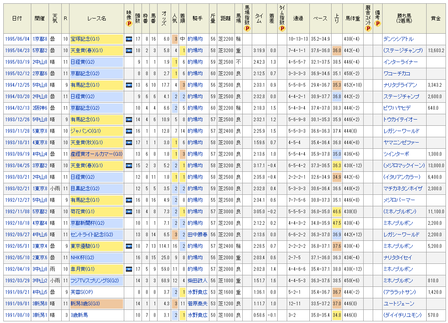The height and width of the screenshot is (323, 448).
Task: Open winner インターライナー horse link
Action: pos(401,62)
